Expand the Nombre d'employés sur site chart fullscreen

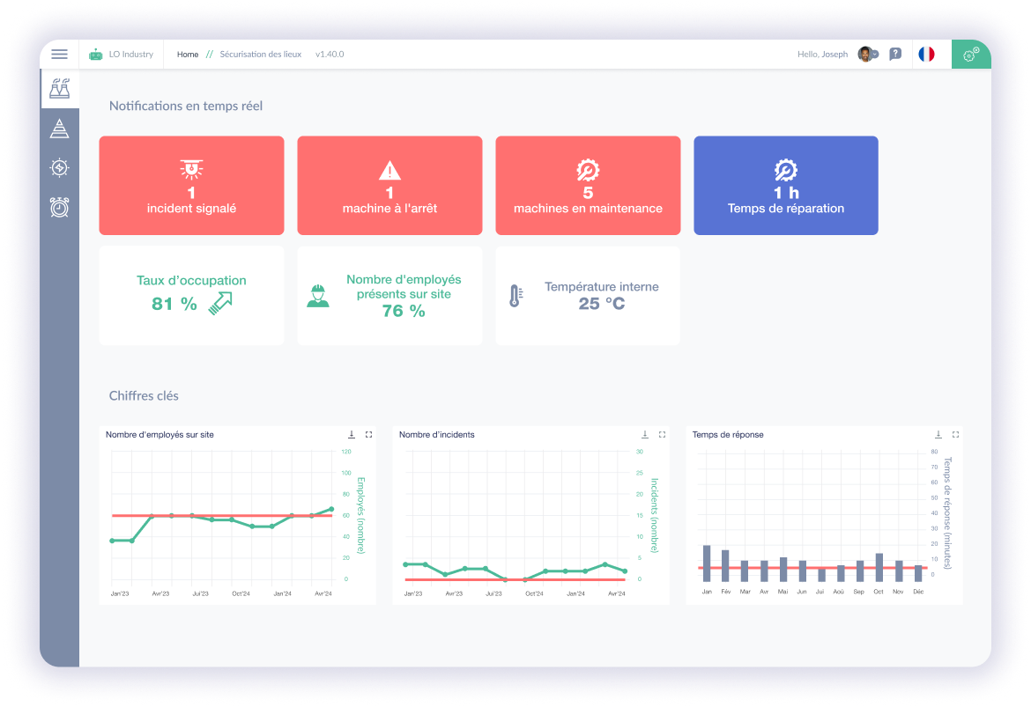(x=368, y=433)
